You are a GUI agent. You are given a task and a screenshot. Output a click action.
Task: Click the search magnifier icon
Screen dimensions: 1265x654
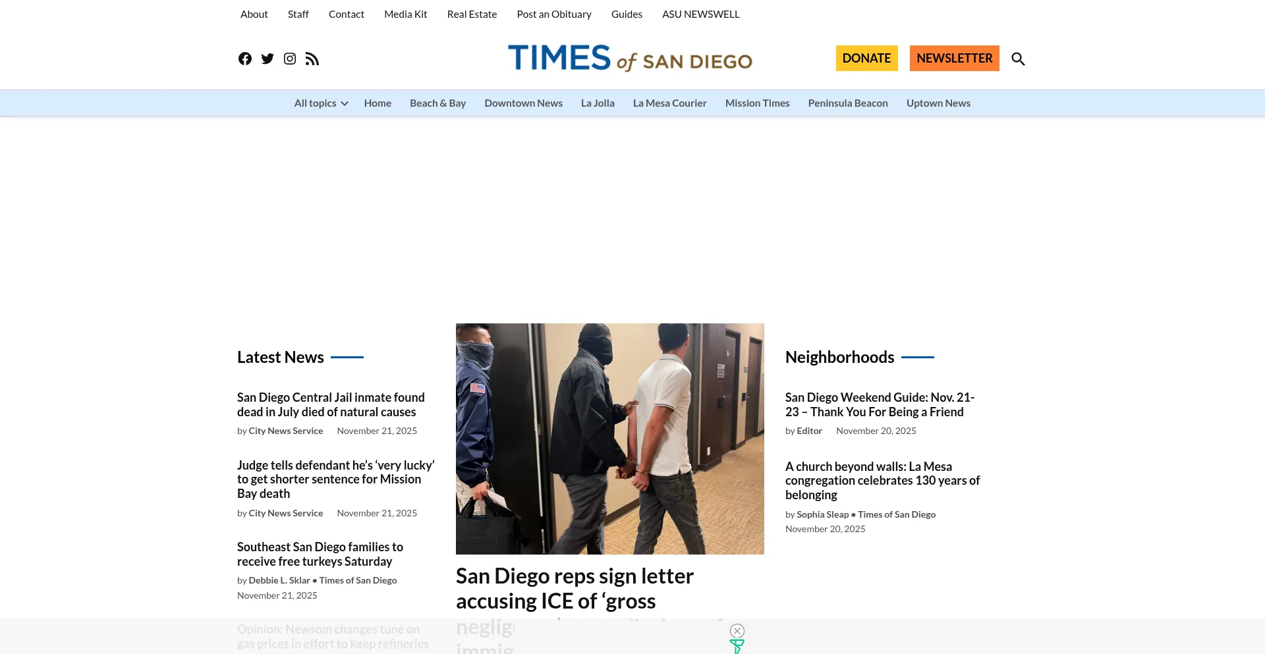1018,59
